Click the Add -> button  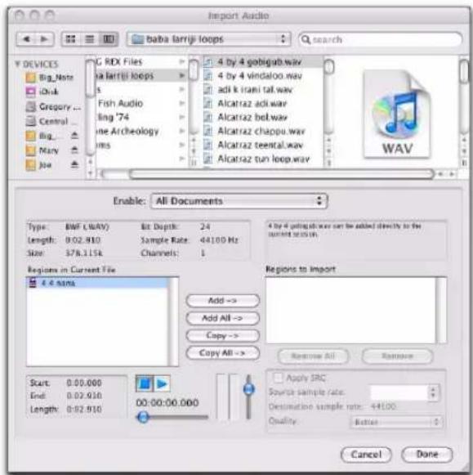point(222,301)
